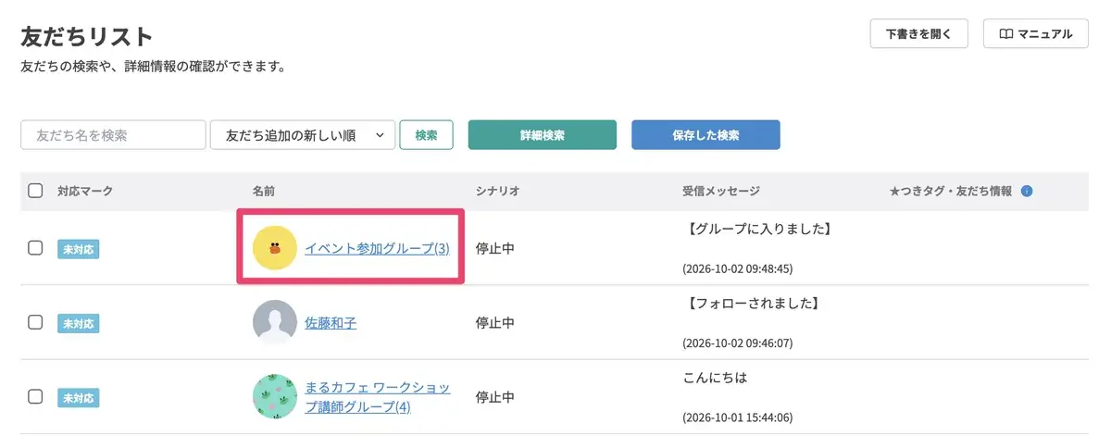Click 未対応 badge in 佐藤和子 row
1111x436 pixels.
pos(79,324)
